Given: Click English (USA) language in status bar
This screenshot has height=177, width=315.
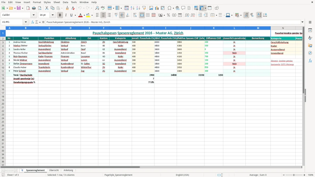Looking at the screenshot, I should tap(182, 175).
